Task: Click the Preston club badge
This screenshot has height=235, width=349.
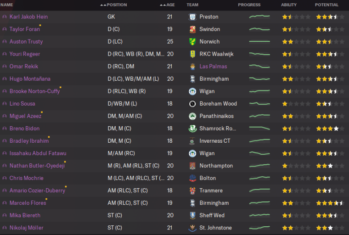Action: point(192,17)
